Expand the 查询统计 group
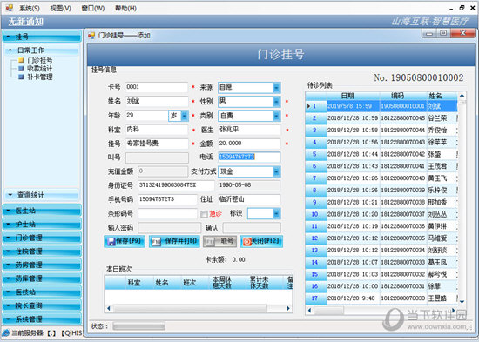 [42, 195]
